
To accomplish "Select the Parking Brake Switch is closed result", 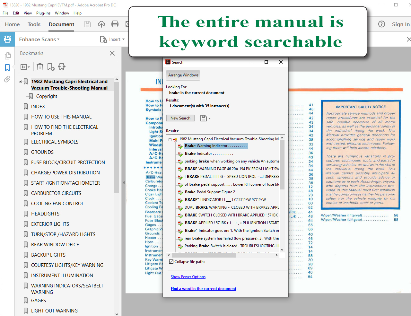I will [x=232, y=246].
